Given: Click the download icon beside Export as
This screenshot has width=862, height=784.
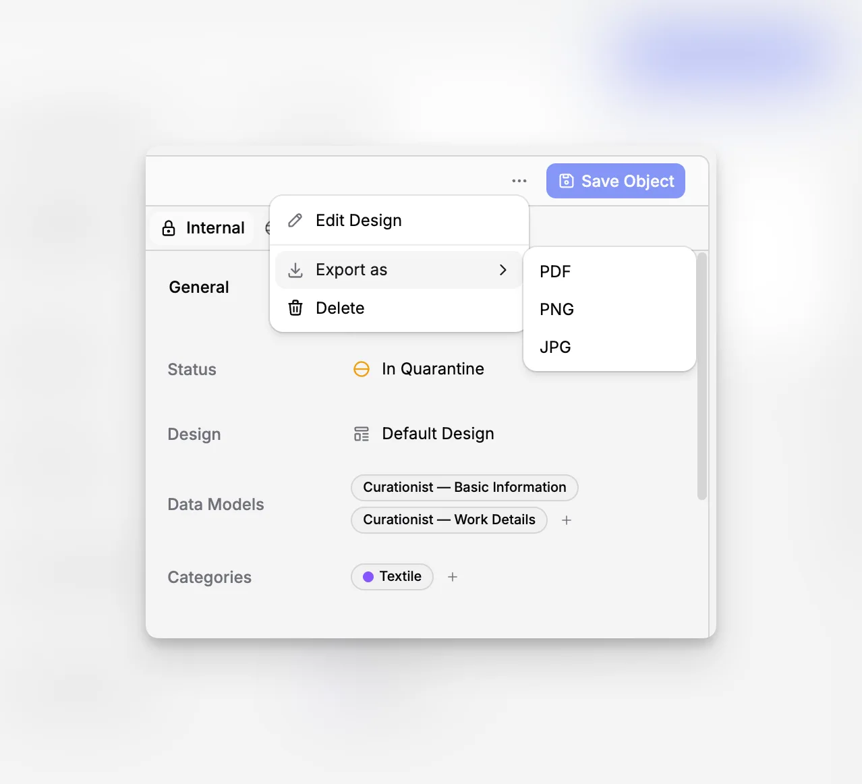Looking at the screenshot, I should (x=295, y=270).
